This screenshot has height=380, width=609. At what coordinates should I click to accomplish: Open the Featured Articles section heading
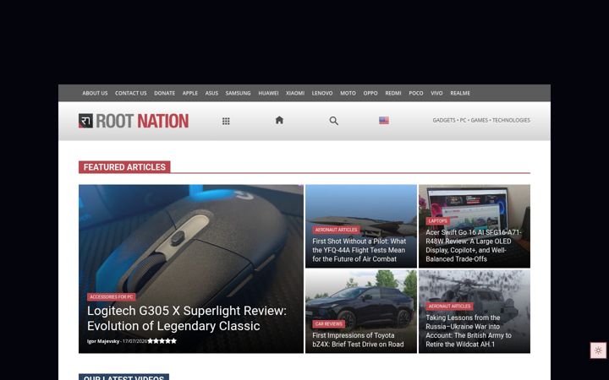pyautogui.click(x=124, y=167)
